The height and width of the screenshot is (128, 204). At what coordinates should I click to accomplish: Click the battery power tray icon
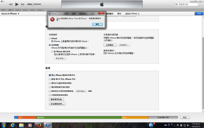181,125
